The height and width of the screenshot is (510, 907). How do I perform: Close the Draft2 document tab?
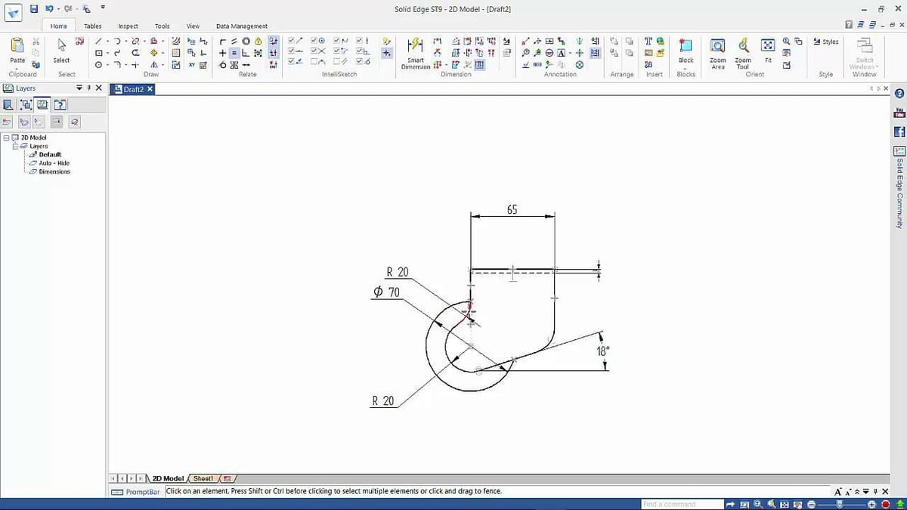pos(150,89)
